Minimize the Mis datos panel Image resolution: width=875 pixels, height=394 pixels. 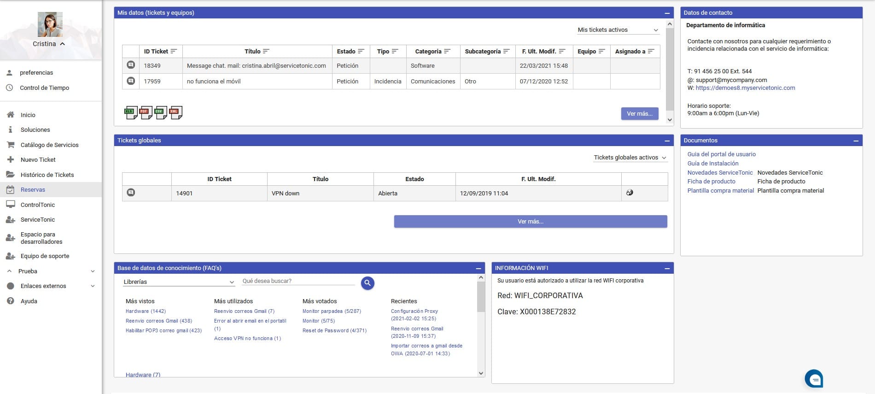pyautogui.click(x=667, y=13)
